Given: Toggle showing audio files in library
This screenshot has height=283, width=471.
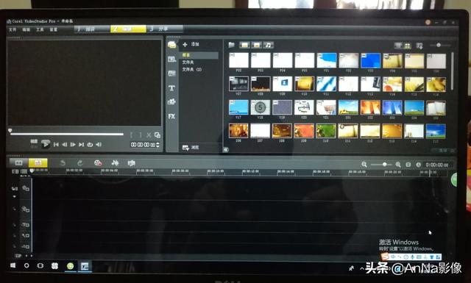Looking at the screenshot, I should (268, 45).
